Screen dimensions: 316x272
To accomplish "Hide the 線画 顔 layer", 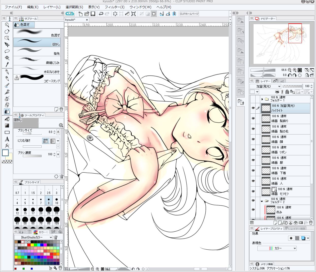I will (253, 139).
